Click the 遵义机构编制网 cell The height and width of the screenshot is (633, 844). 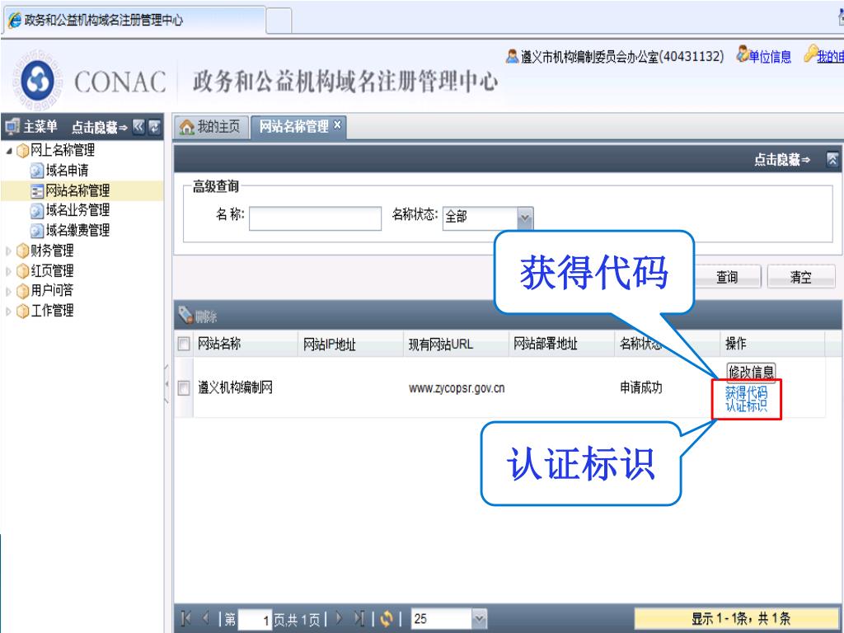(235, 387)
